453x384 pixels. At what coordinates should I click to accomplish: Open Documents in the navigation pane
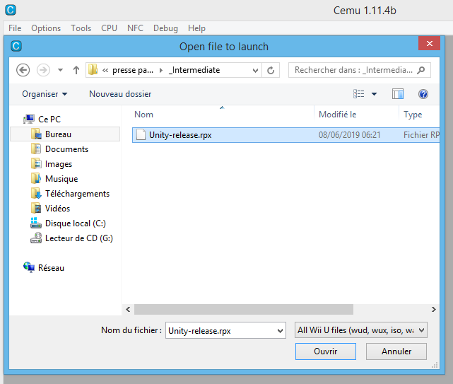[x=59, y=149]
